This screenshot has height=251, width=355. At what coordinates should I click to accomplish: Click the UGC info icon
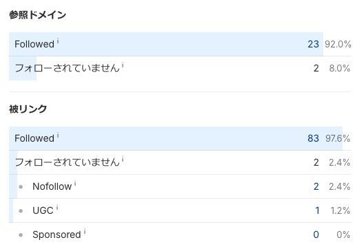point(57,208)
